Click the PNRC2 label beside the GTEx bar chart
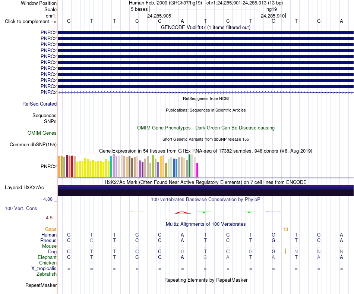 [x=48, y=166]
